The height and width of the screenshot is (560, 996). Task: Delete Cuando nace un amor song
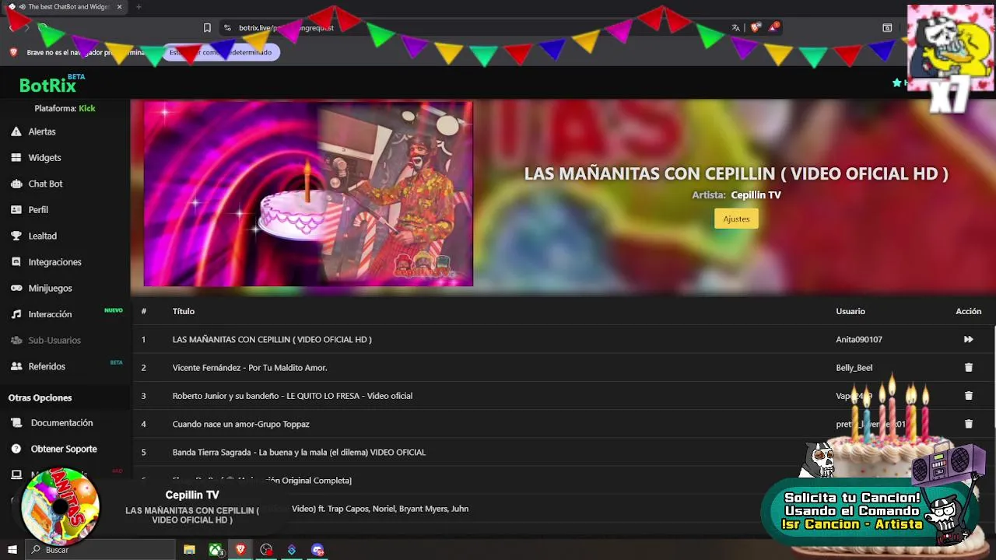(968, 424)
